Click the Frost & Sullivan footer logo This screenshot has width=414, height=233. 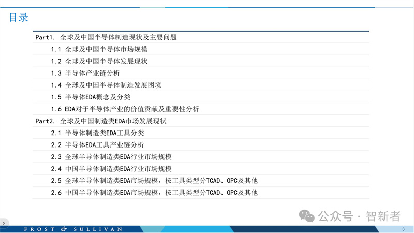pos(73,229)
